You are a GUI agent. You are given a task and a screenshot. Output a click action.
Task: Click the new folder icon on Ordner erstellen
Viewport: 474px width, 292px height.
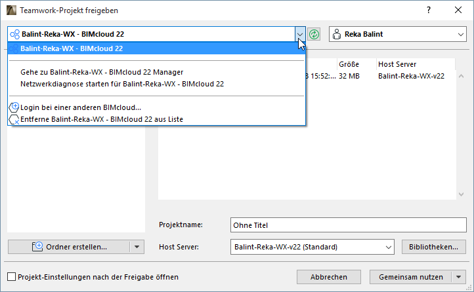point(37,247)
